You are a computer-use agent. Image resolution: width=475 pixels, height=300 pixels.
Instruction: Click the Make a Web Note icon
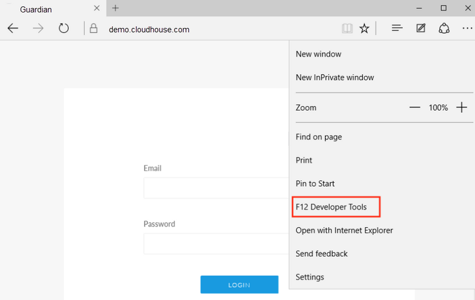421,28
